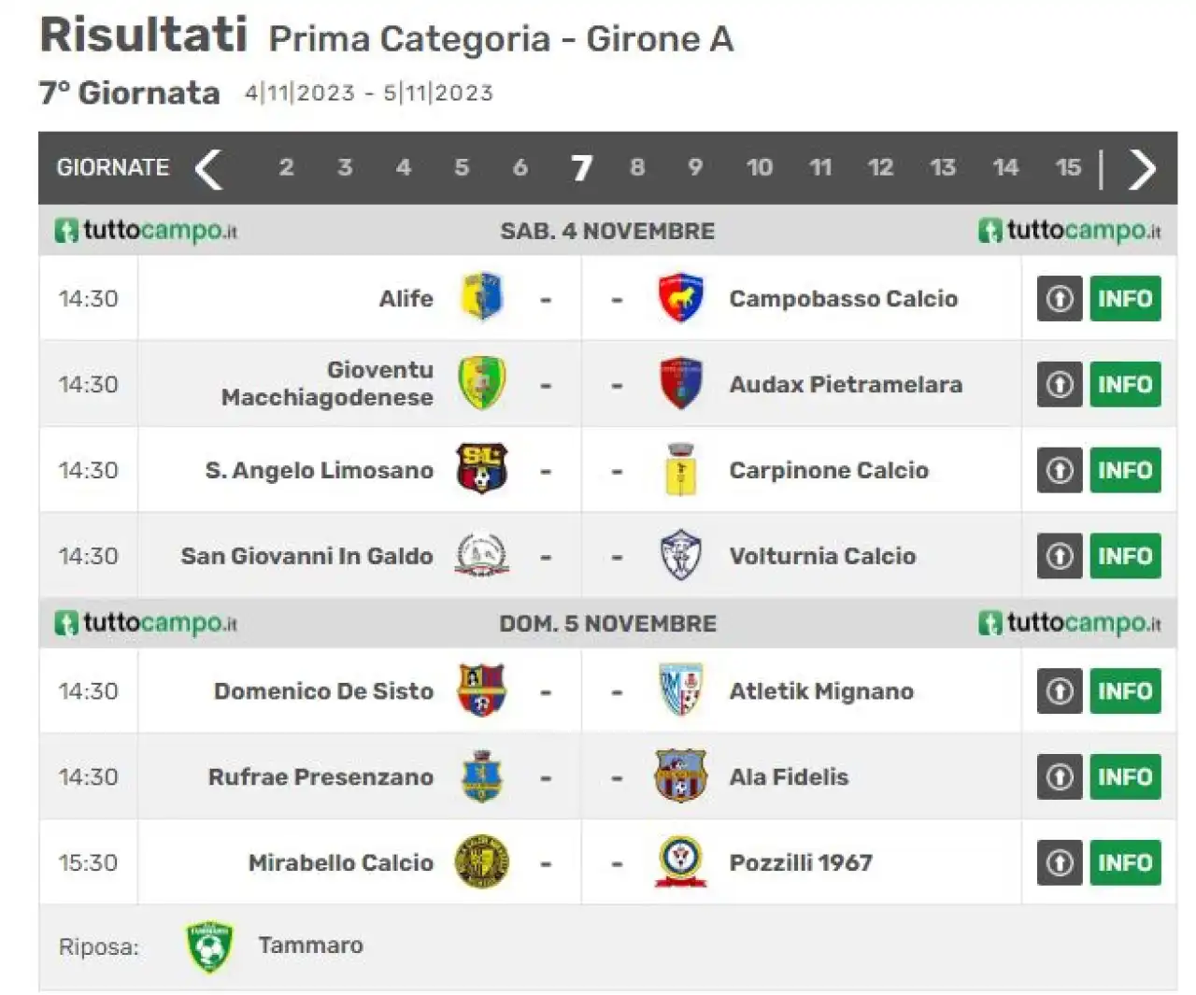
Task: Click the S. Angelo Limosano crest icon
Action: point(481,469)
